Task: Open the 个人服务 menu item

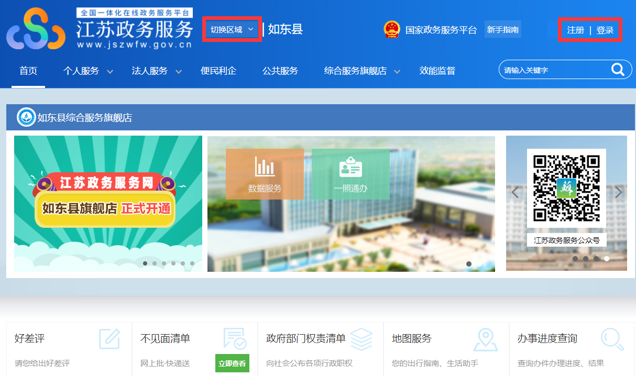Action: 81,71
